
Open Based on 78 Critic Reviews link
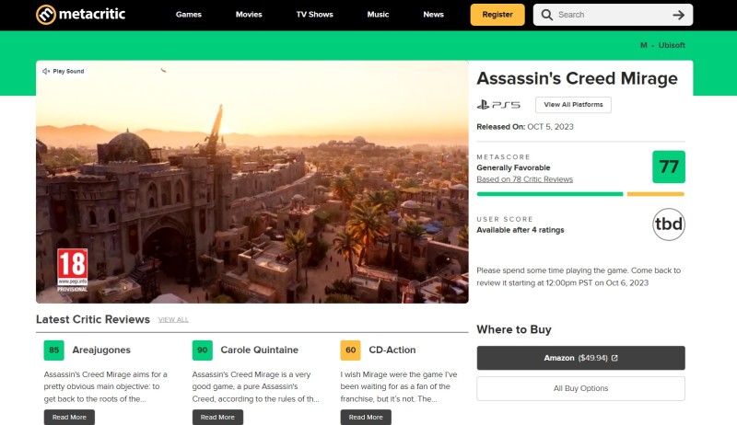[524, 179]
